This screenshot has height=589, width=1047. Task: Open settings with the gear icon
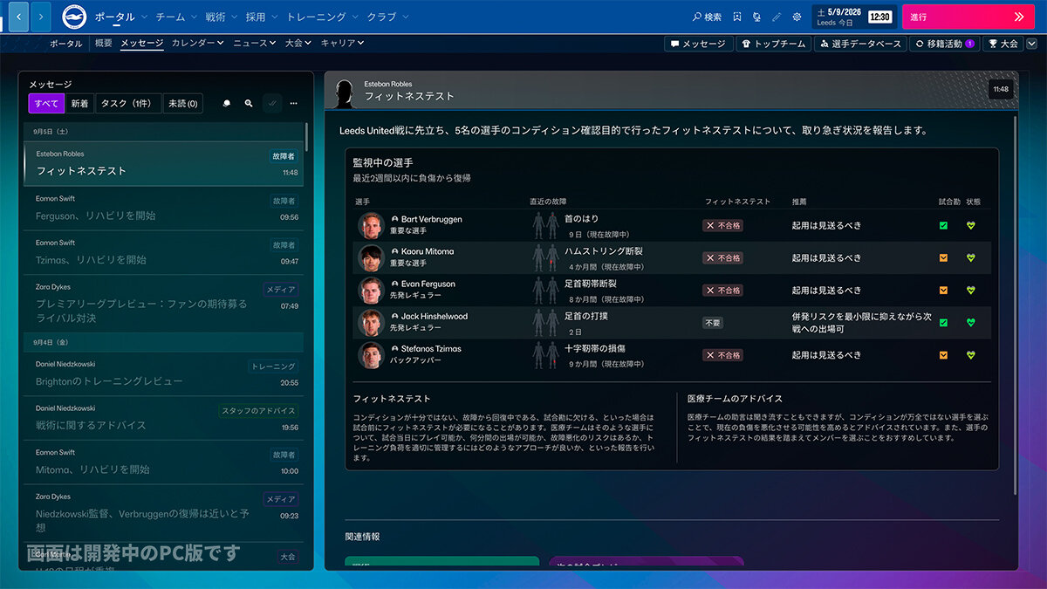click(x=797, y=17)
